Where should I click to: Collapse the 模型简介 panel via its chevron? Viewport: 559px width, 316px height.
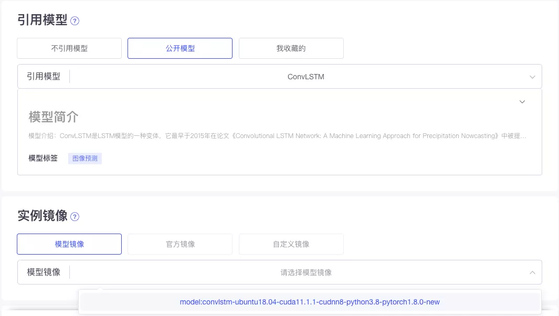pos(522,101)
